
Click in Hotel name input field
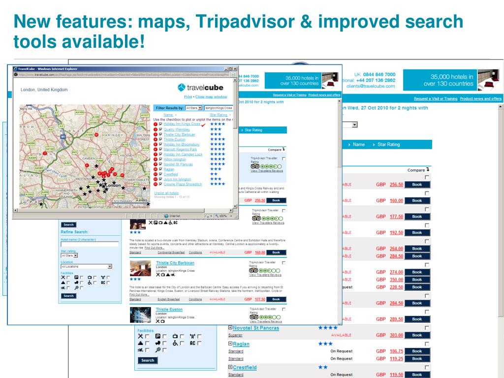click(90, 245)
